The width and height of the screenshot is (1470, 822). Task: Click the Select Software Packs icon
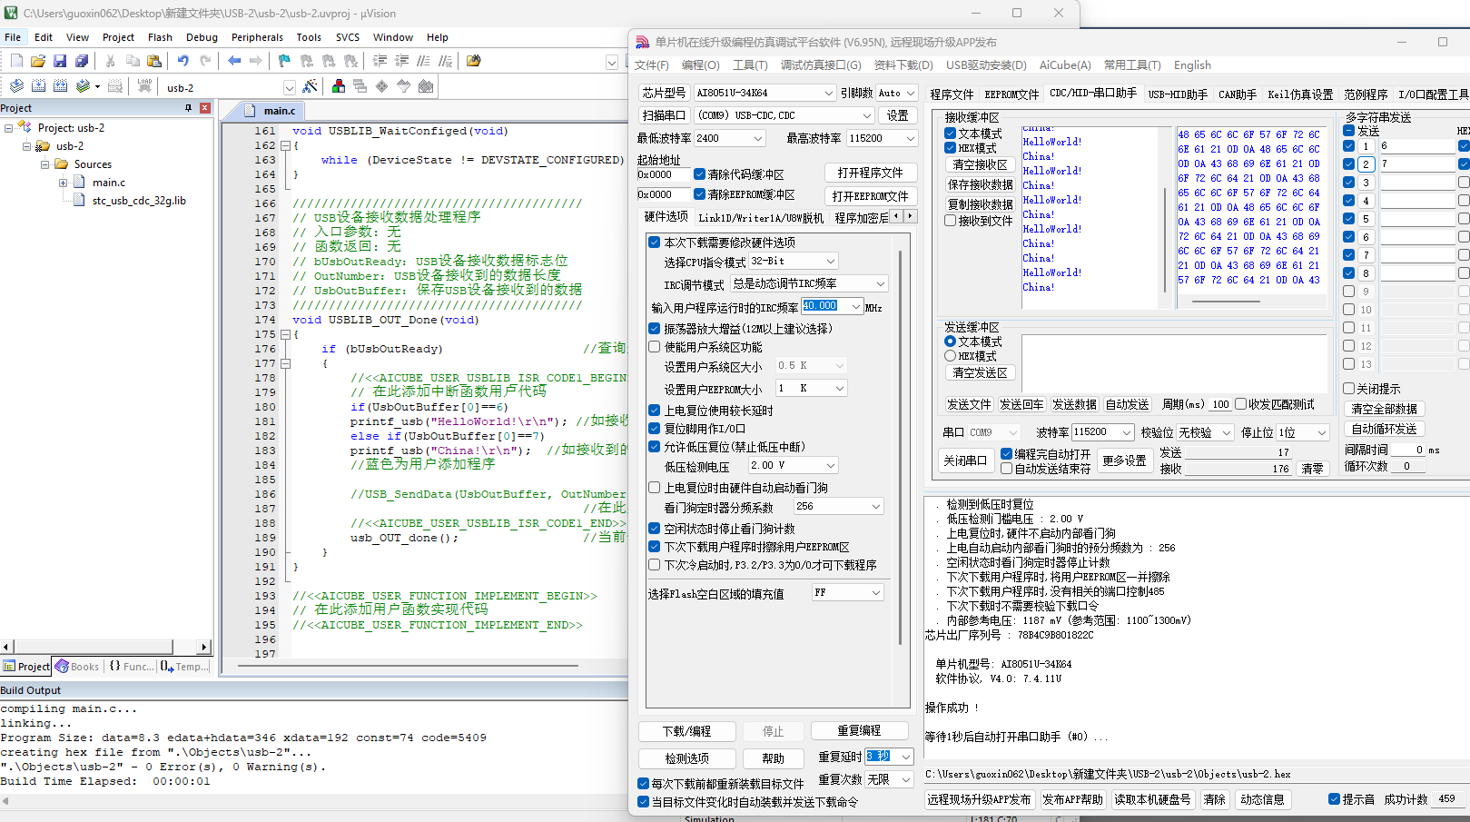(404, 86)
